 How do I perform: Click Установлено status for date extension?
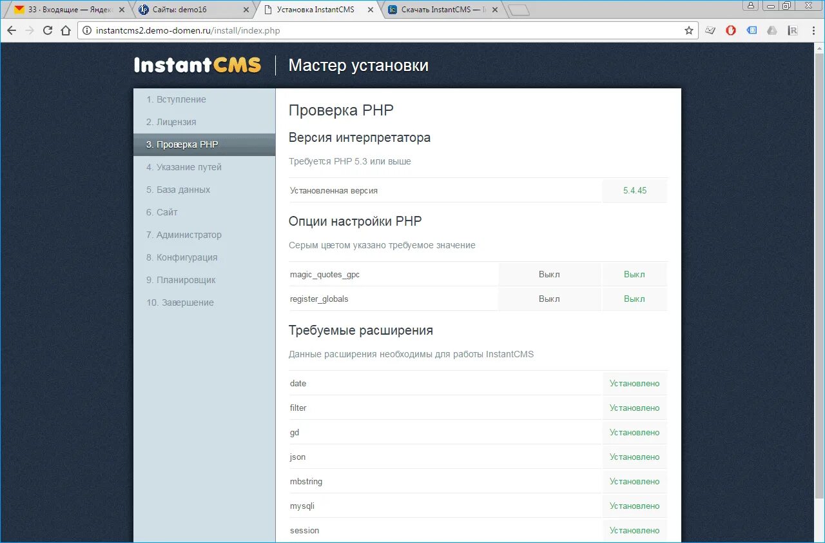tap(635, 383)
